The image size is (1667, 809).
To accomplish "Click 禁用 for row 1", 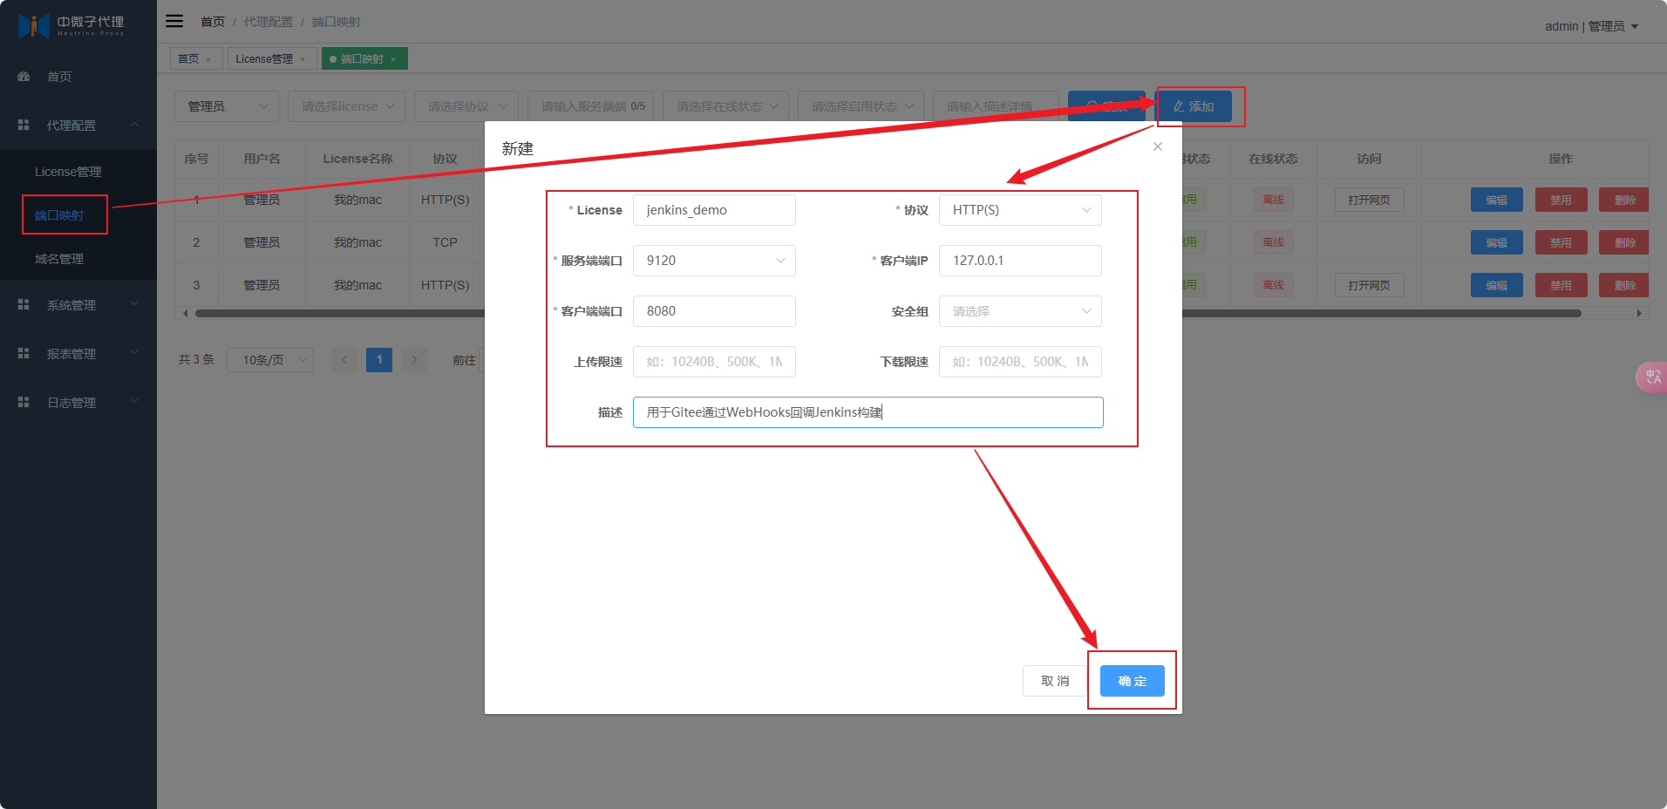I will coord(1561,200).
